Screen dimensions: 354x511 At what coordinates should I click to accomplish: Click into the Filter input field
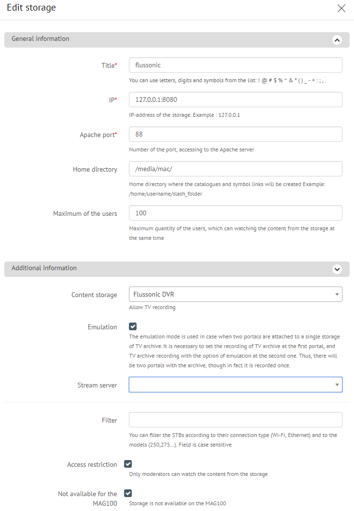pyautogui.click(x=235, y=420)
